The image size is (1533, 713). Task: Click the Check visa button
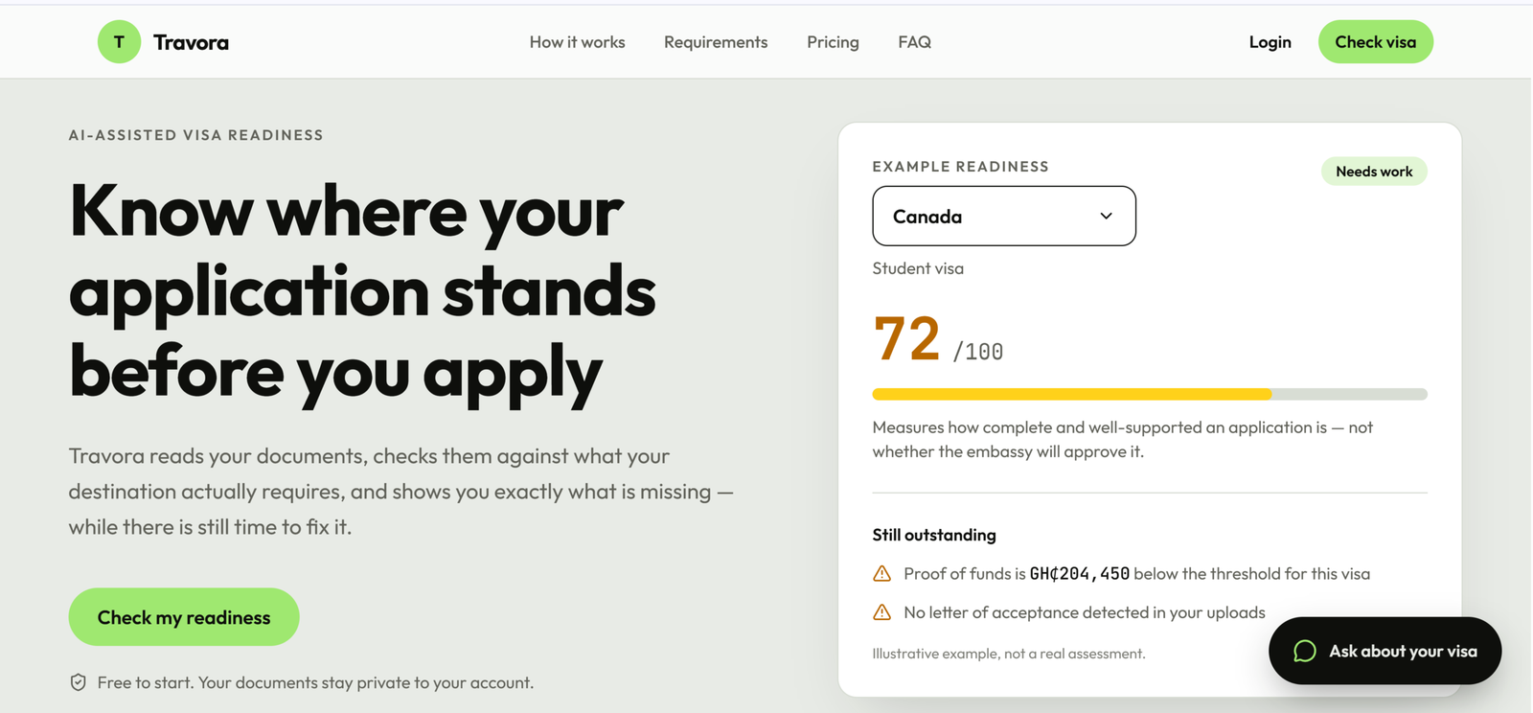pyautogui.click(x=1375, y=42)
